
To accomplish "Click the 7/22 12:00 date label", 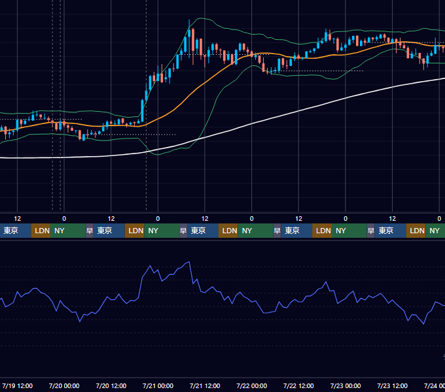I will (x=298, y=385).
